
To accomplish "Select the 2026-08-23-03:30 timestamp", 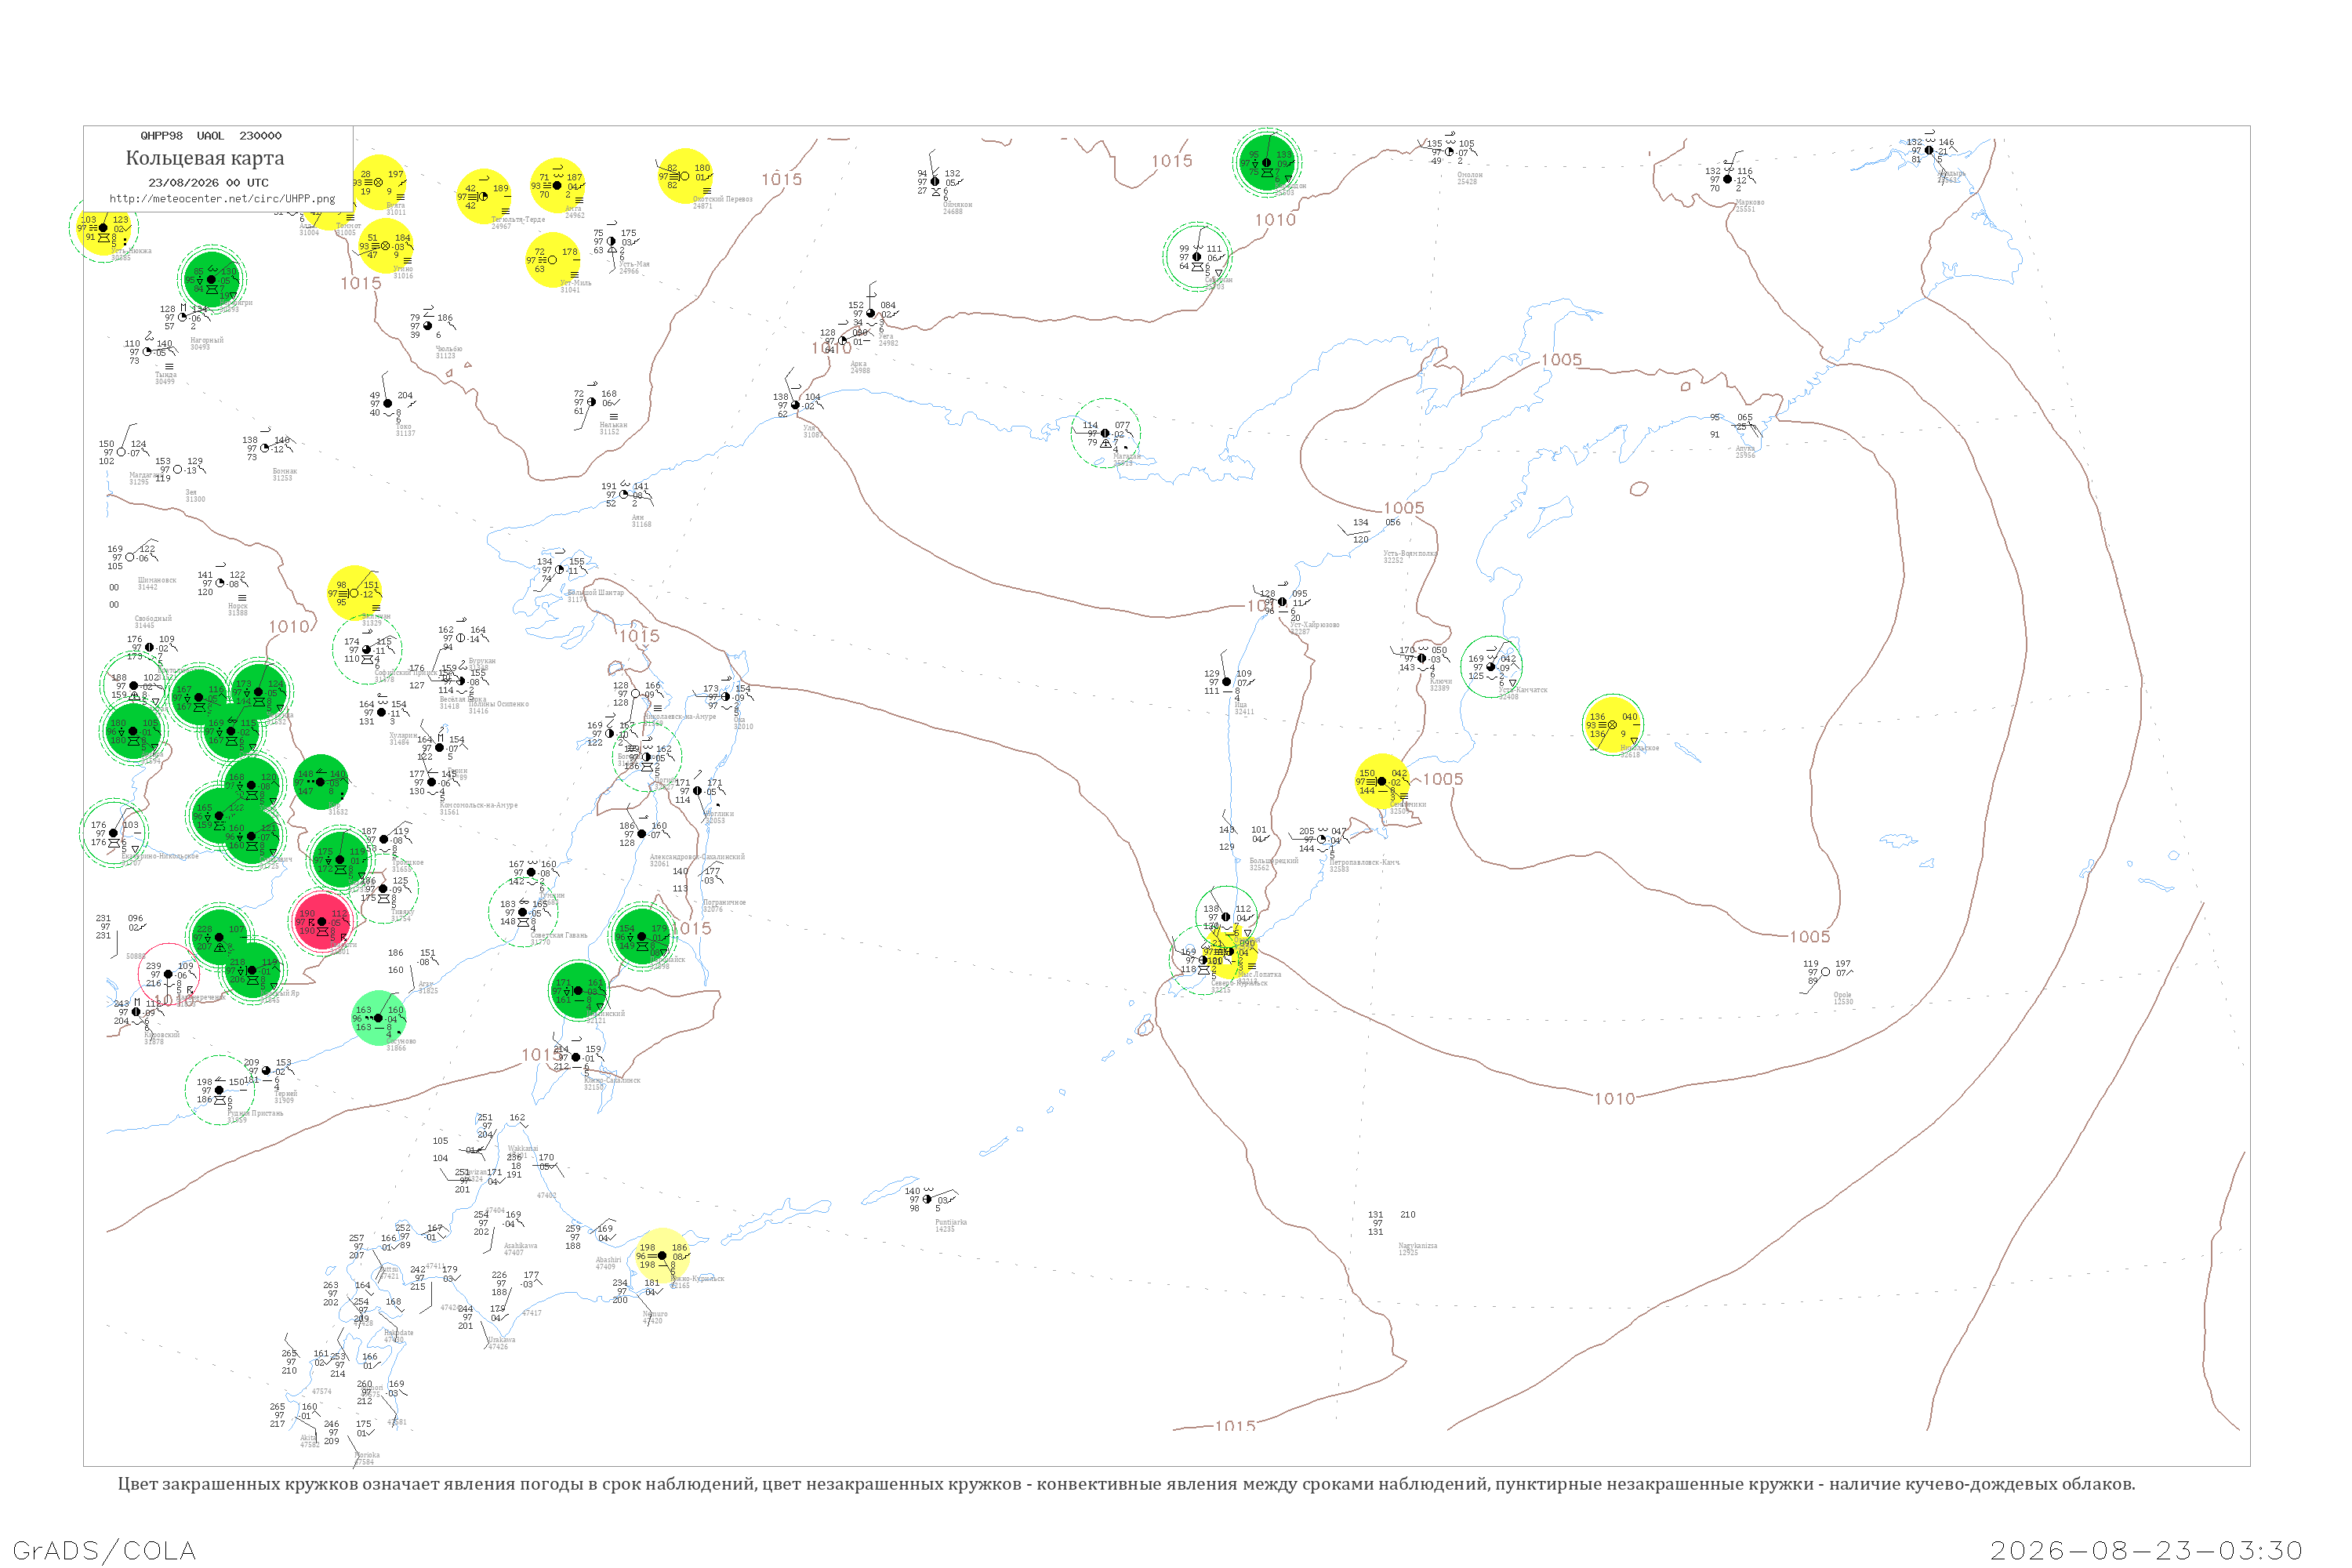I will [2146, 1550].
